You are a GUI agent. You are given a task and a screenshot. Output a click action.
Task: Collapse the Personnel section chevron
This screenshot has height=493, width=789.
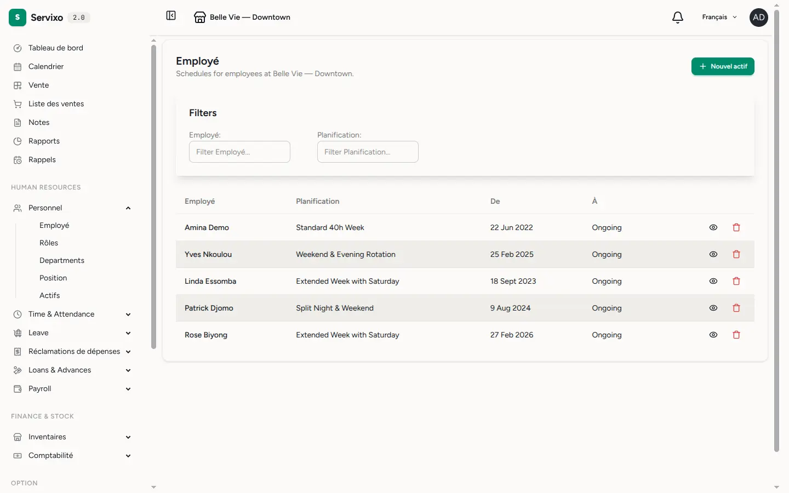[x=128, y=208]
